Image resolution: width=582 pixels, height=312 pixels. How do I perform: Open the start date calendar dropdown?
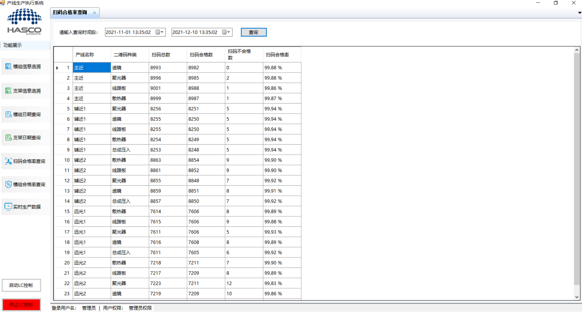[160, 32]
